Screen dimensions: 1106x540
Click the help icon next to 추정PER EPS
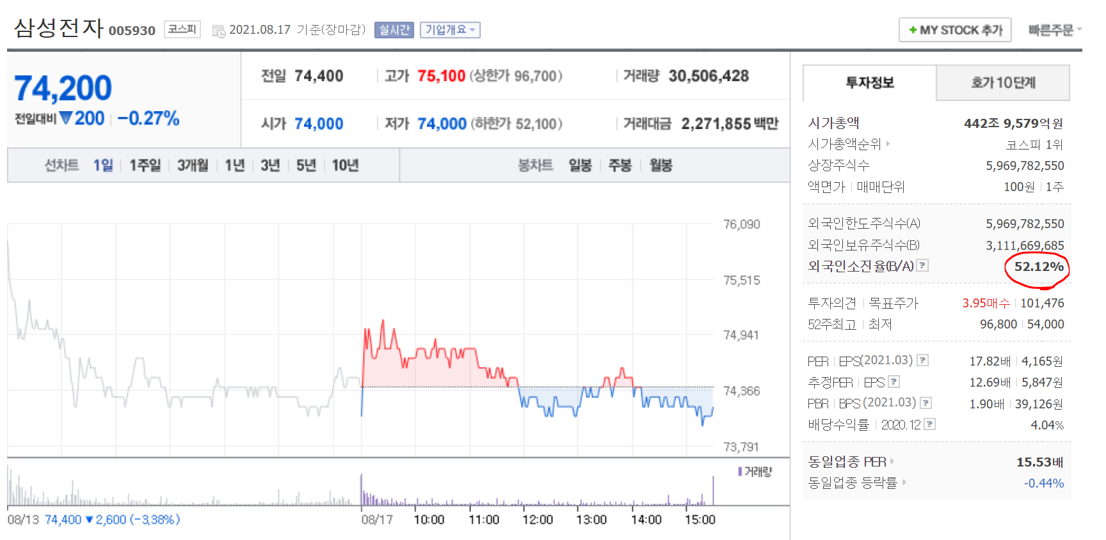[894, 382]
